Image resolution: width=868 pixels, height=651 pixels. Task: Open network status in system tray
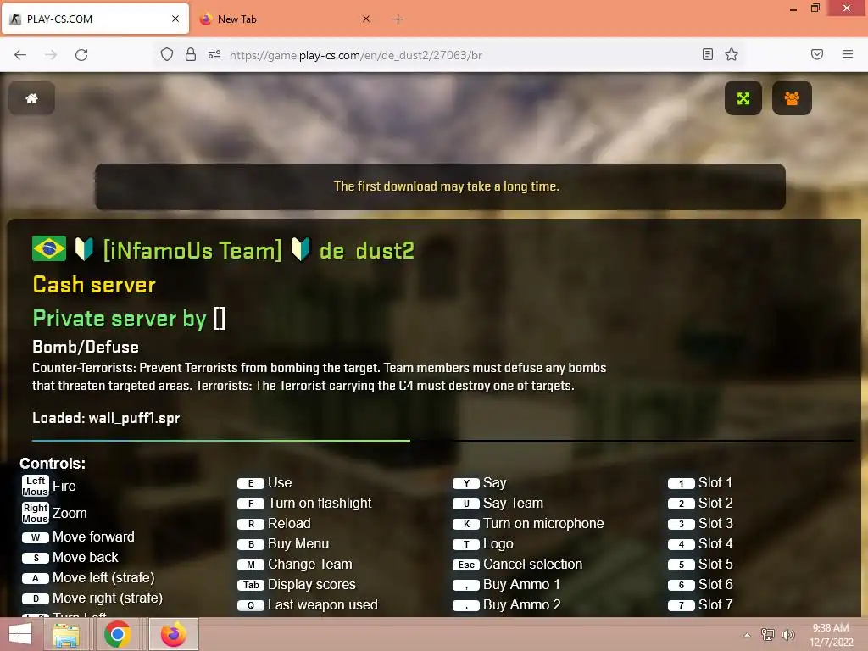pyautogui.click(x=767, y=634)
